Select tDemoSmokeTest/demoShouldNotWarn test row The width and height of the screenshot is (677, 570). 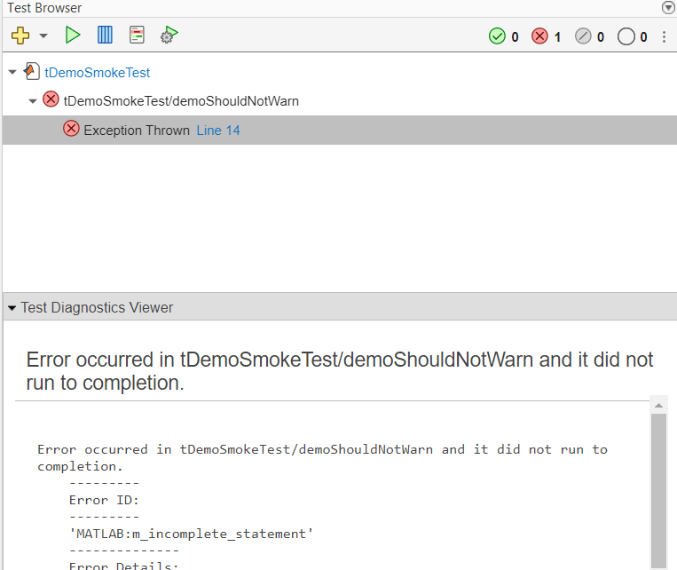tap(181, 100)
